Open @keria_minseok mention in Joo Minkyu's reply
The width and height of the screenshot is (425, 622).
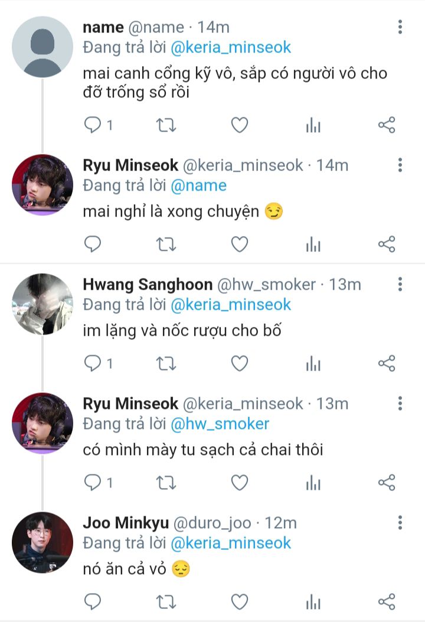click(231, 543)
